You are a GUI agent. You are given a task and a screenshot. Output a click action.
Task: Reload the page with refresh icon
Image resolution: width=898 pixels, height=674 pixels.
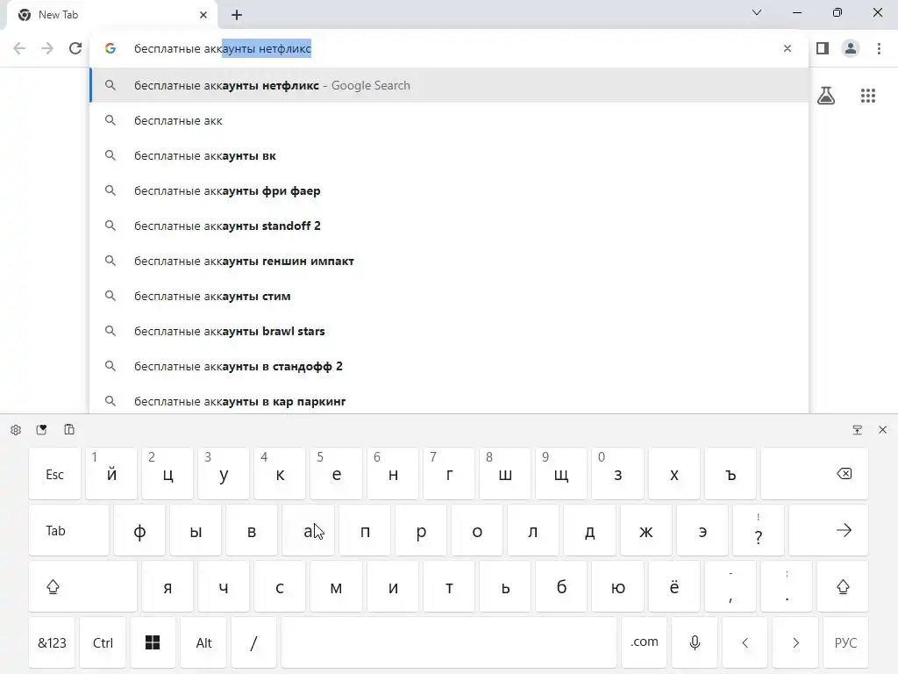75,48
